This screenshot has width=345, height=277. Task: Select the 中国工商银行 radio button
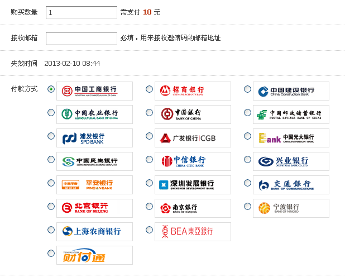(x=51, y=89)
